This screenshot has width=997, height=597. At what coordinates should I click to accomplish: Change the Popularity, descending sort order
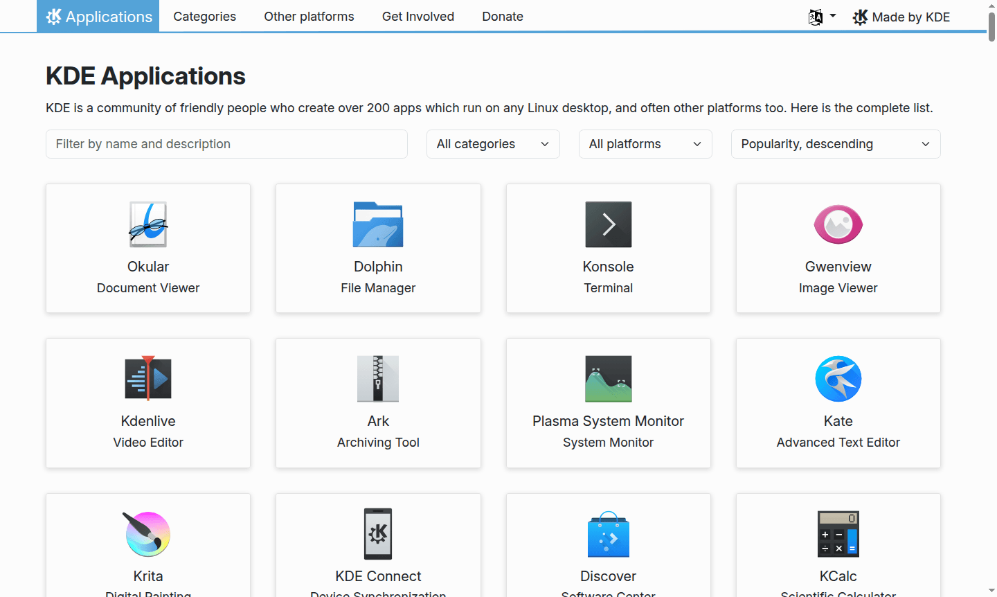point(835,144)
